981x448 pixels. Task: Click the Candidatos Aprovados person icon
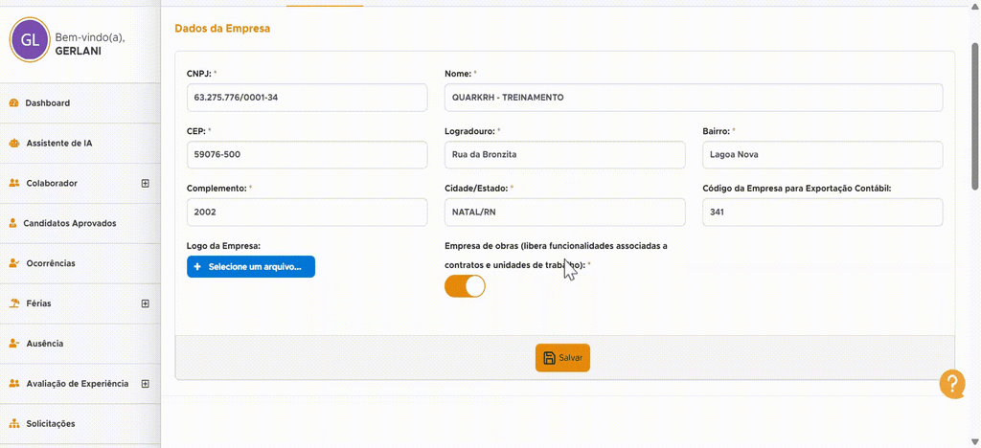click(13, 223)
